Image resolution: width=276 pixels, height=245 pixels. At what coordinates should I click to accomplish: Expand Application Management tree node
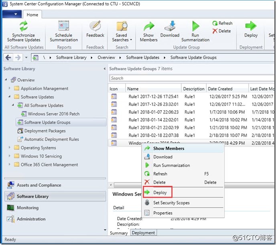pos(10,88)
